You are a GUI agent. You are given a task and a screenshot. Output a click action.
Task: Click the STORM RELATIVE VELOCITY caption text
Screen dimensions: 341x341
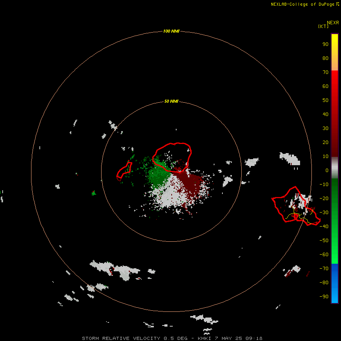pyautogui.click(x=121, y=338)
